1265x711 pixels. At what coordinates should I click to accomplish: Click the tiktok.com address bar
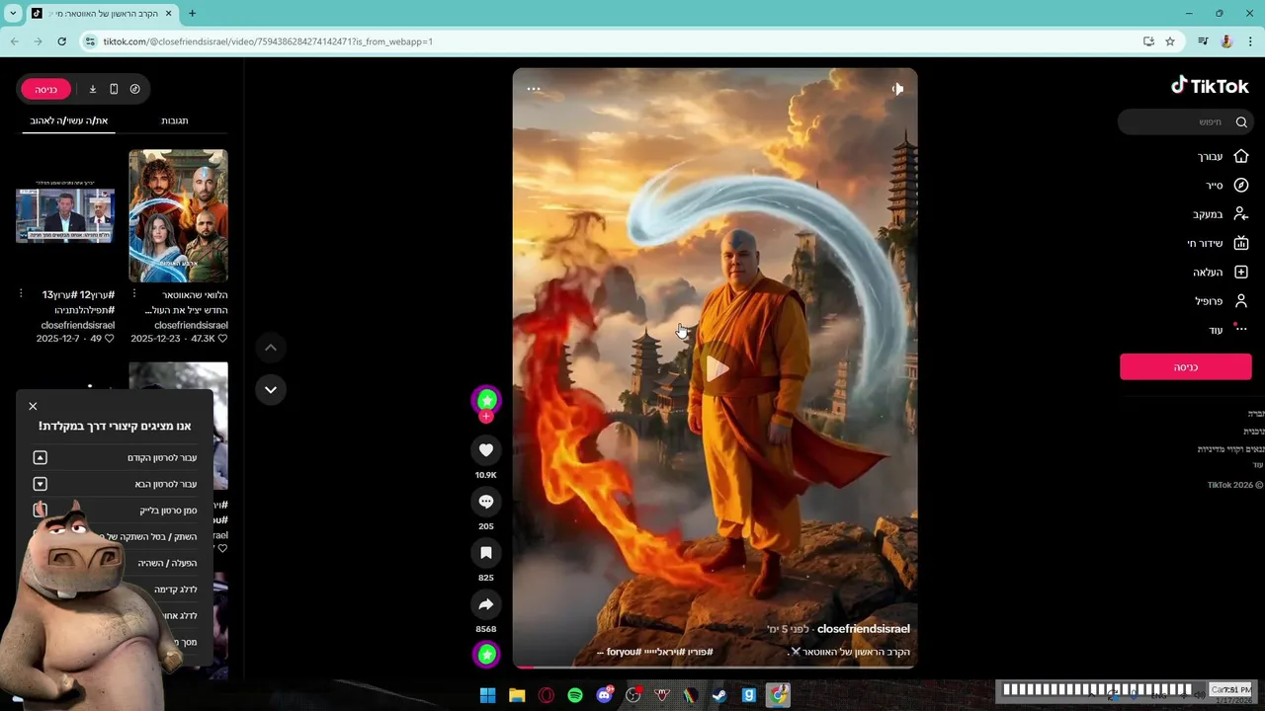(613, 41)
